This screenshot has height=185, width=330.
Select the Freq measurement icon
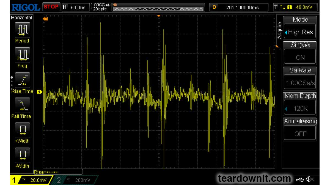[22, 55]
